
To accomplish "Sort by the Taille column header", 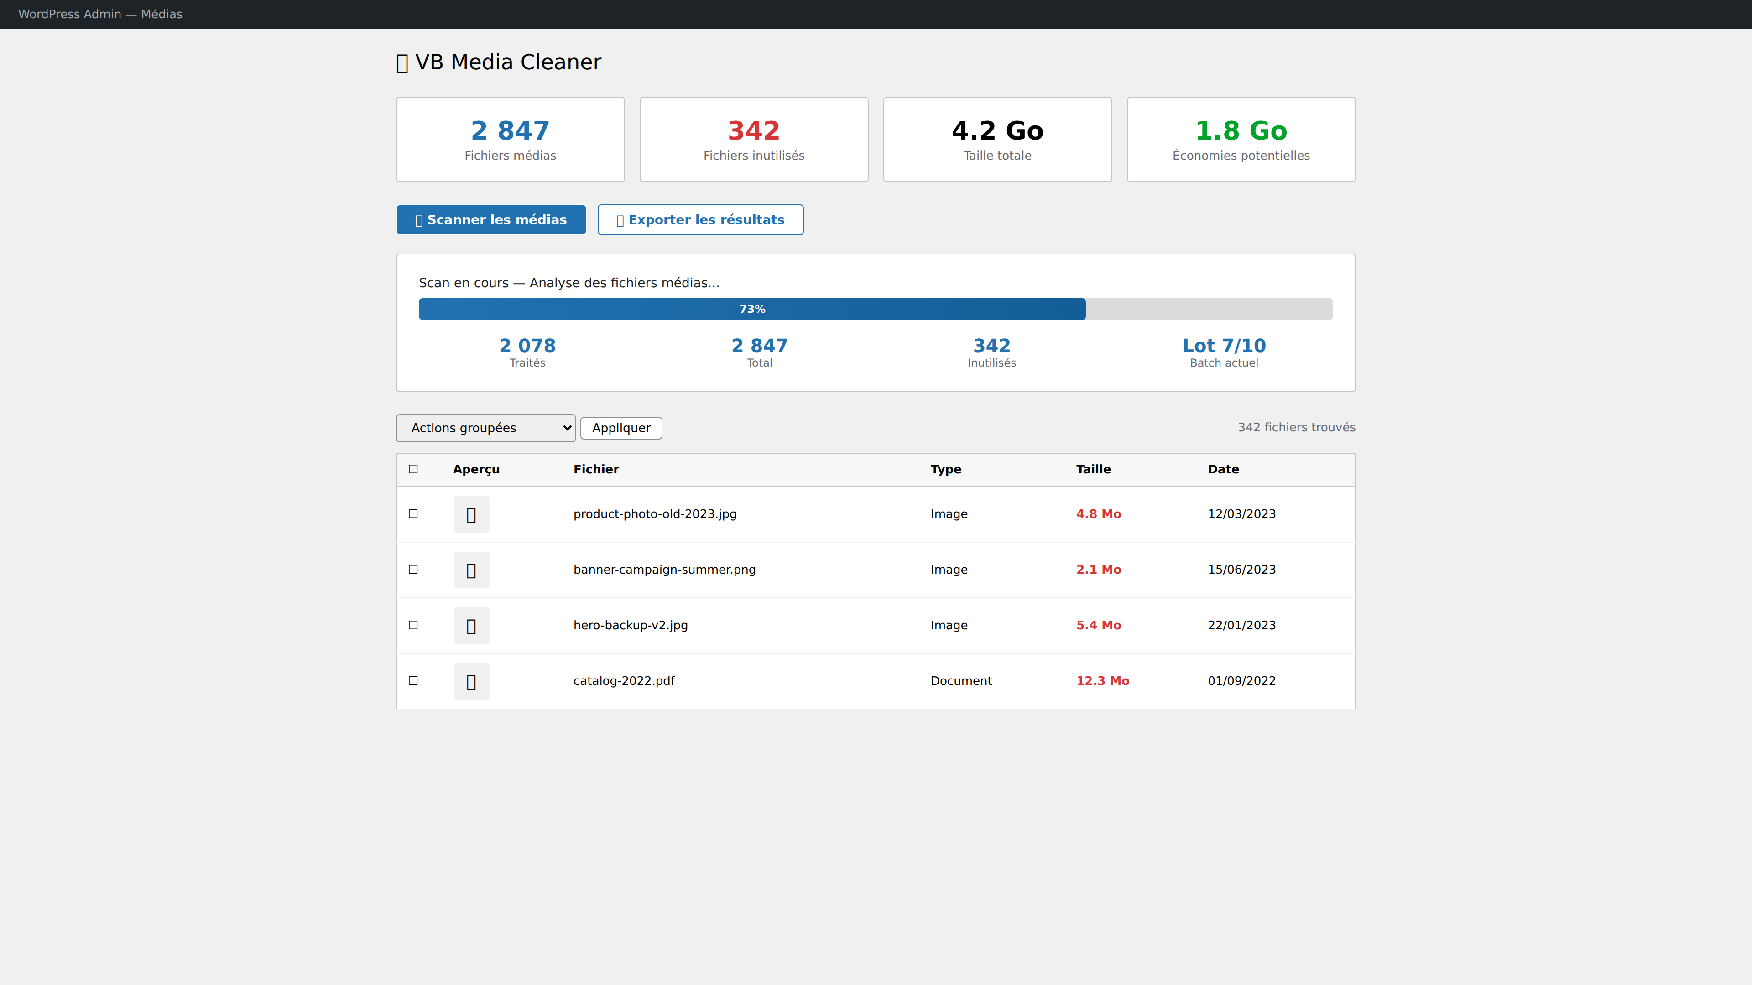I will pos(1093,470).
